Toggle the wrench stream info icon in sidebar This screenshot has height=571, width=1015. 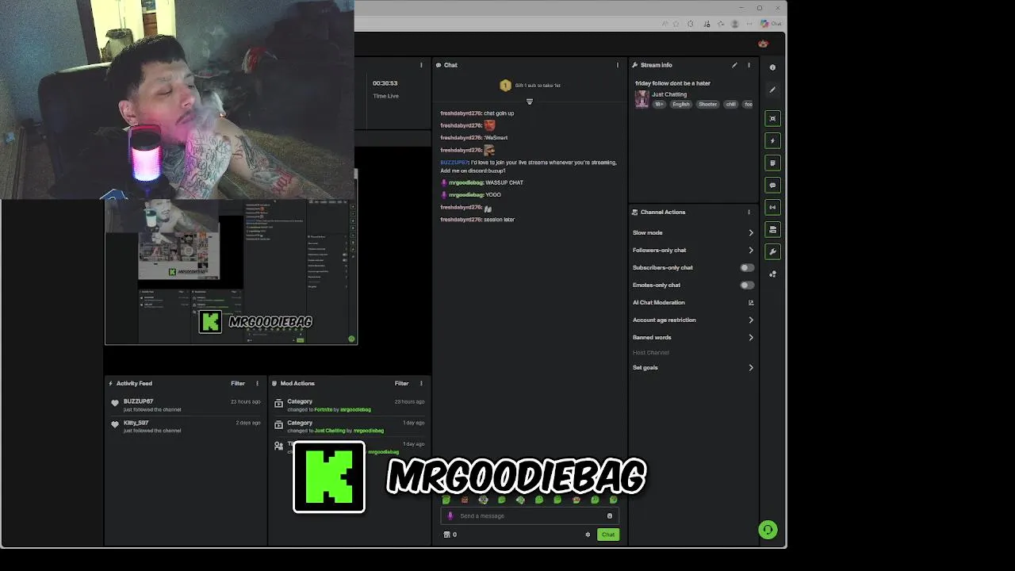point(772,251)
